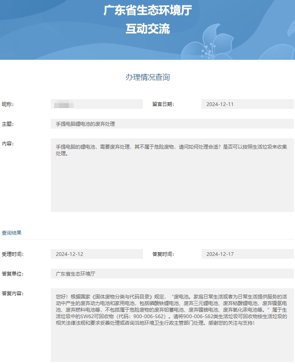The height and width of the screenshot is (364, 295).
Task: Select the 受理时间 field showing 2024-12-12
Action: coord(97,254)
